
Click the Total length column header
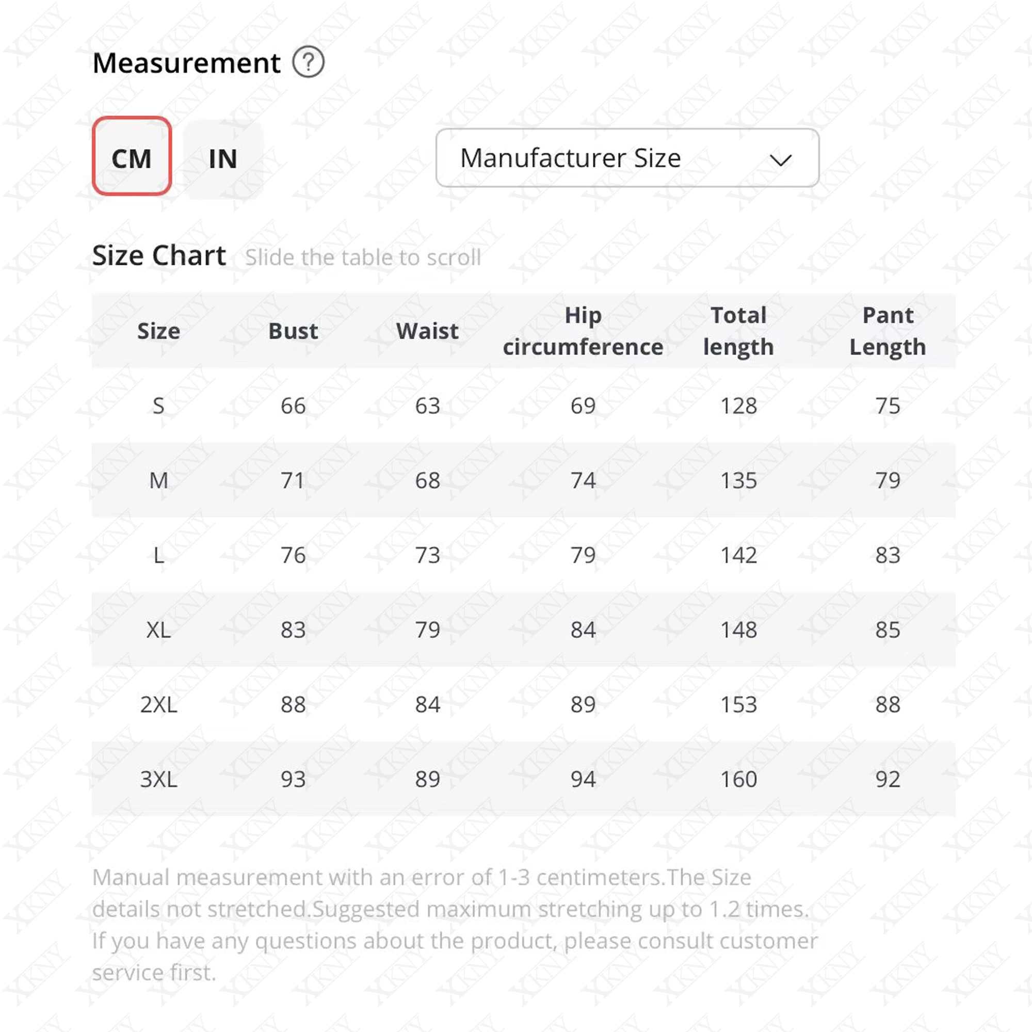[738, 331]
